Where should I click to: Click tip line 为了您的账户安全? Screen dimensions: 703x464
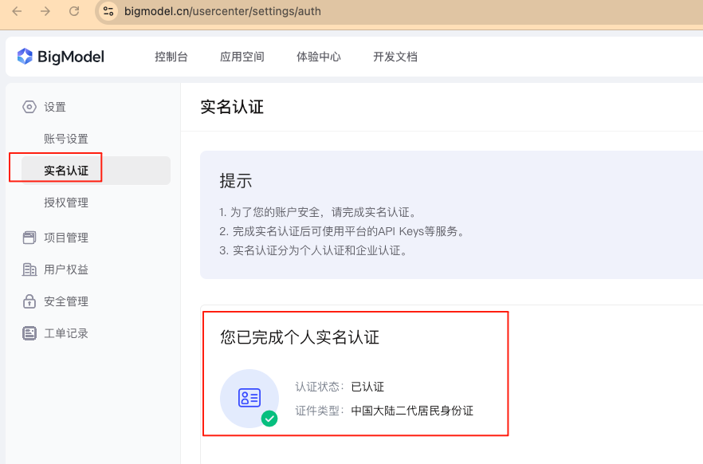[x=319, y=212]
